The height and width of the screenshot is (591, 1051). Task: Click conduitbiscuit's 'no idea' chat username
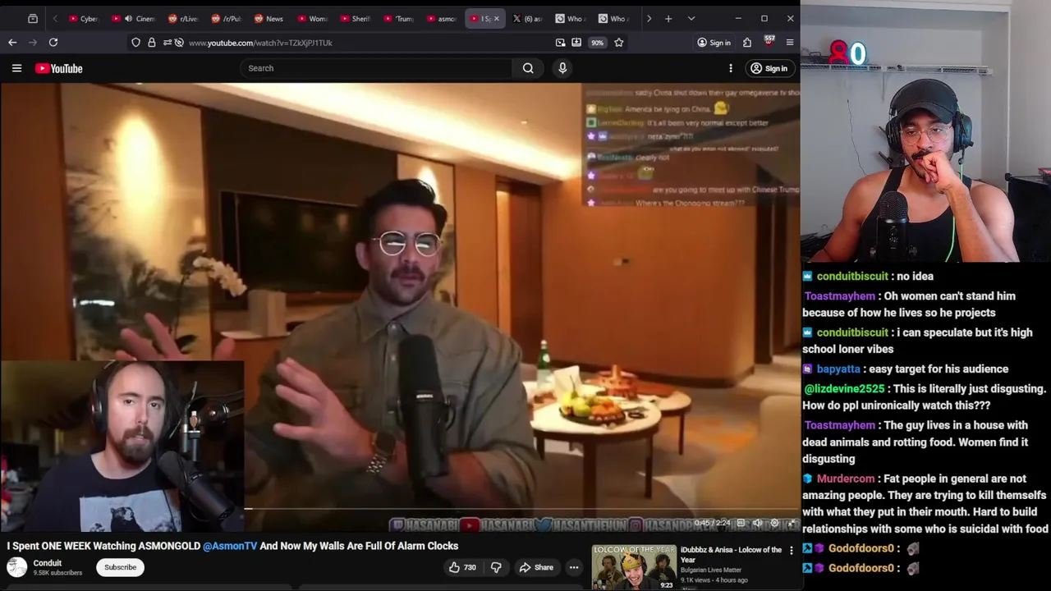point(852,277)
